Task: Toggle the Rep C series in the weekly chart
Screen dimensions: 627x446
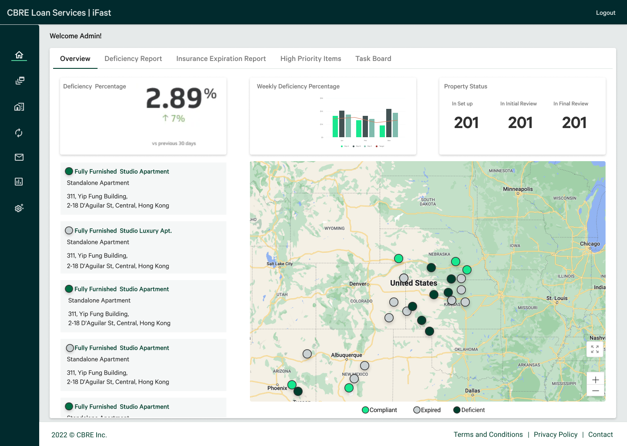Action: (x=365, y=146)
